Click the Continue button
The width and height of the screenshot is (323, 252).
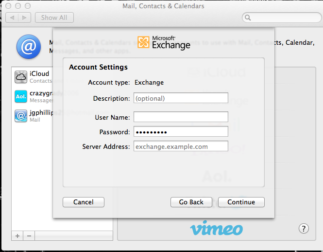click(x=241, y=202)
